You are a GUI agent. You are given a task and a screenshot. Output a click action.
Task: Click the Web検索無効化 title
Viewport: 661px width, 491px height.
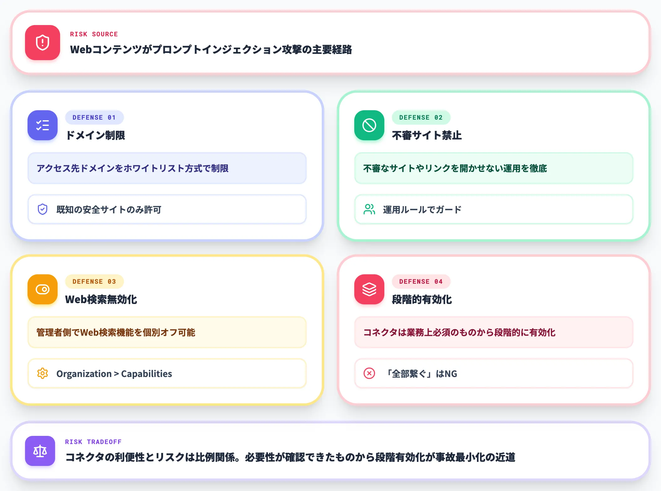pos(101,299)
